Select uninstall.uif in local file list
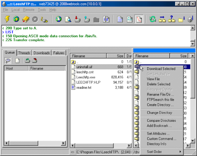This screenshot has width=197, height=156. (x=101, y=67)
